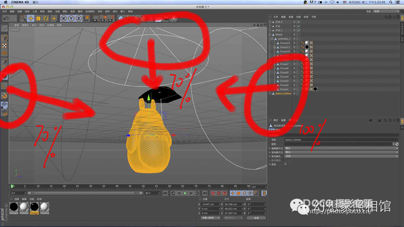Toggle the enable checkmark for 灯光.2
The width and height of the screenshot is (404, 227).
(299, 22)
